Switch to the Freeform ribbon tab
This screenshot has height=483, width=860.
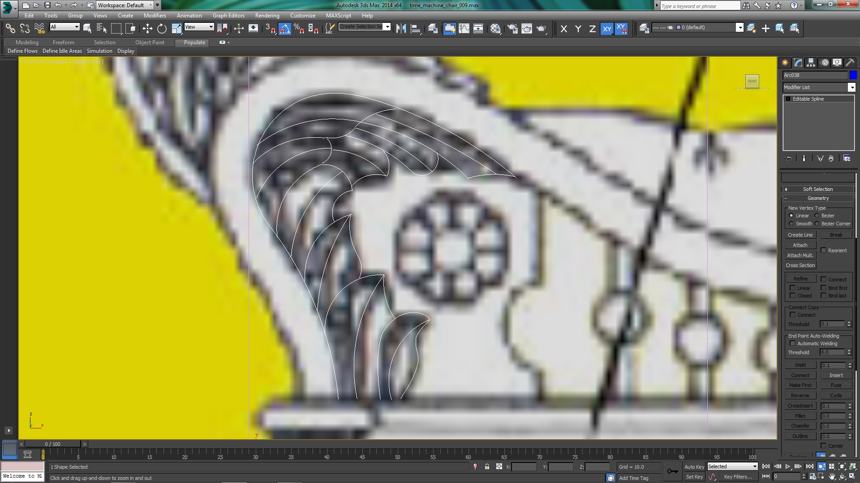pos(63,42)
